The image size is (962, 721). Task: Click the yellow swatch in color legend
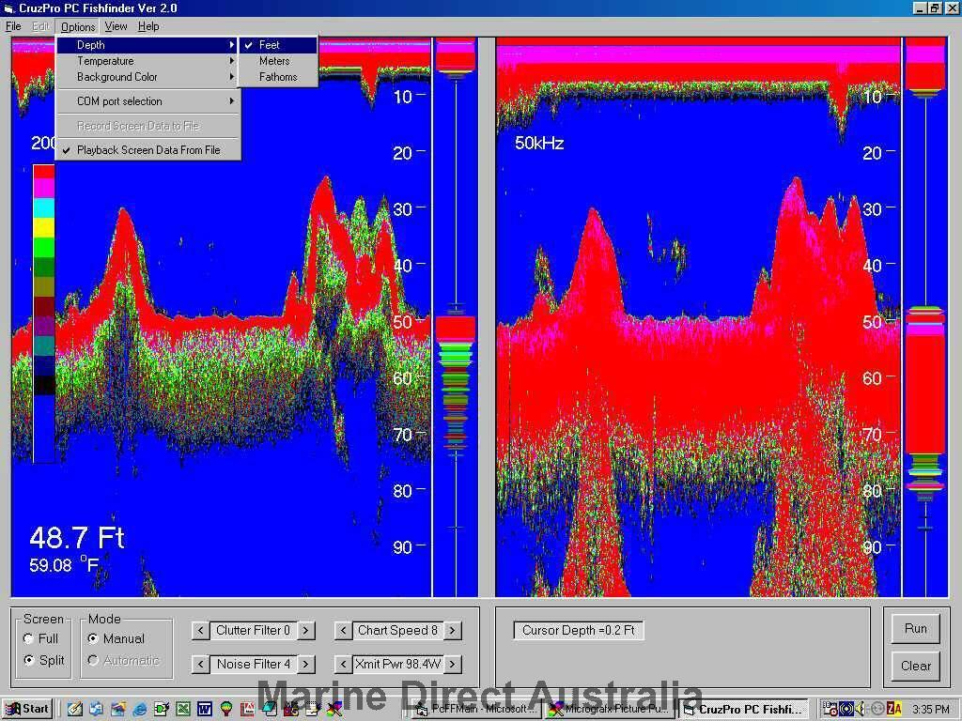click(x=43, y=227)
